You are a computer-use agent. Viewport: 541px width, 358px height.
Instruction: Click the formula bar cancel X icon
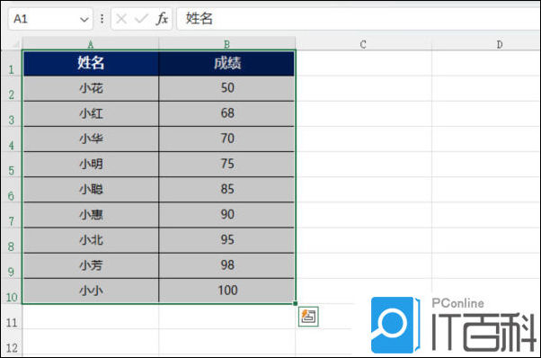point(121,19)
